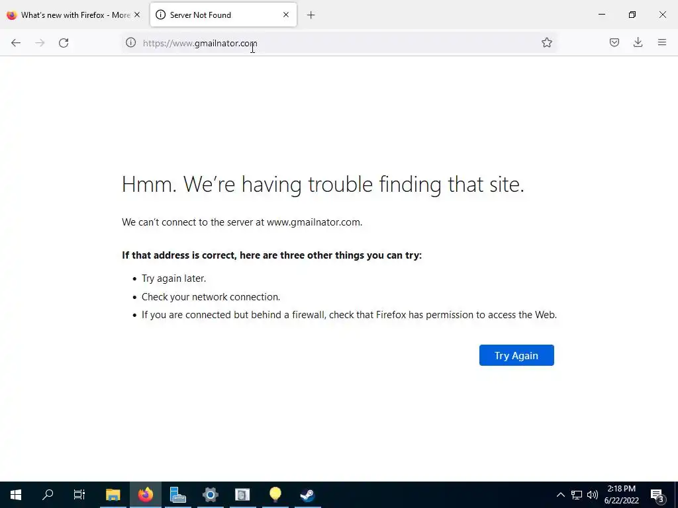Reload the current page
This screenshot has height=508, width=678.
[x=64, y=43]
